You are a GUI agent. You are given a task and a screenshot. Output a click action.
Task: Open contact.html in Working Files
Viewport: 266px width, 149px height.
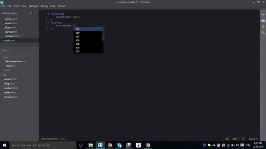[12, 36]
